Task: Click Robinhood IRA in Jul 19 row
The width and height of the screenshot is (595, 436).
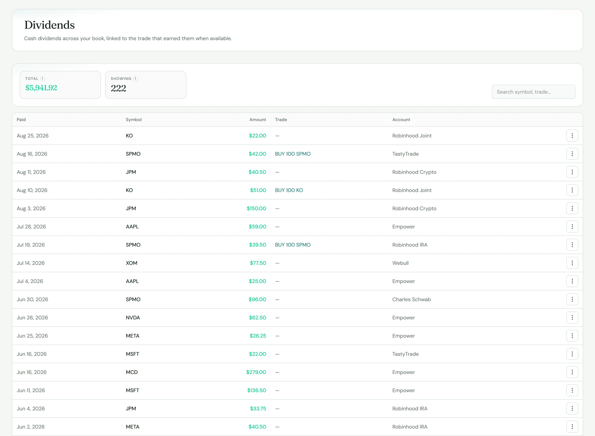Action: coord(410,245)
